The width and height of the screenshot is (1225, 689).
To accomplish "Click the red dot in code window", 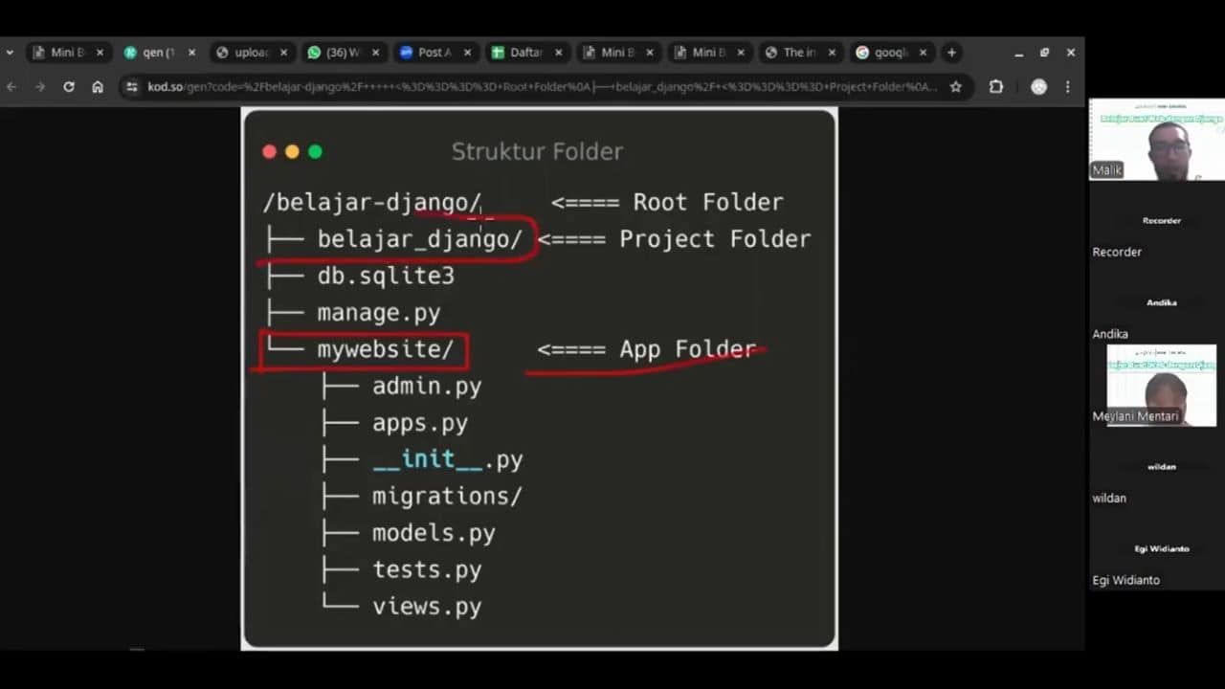I will point(269,152).
